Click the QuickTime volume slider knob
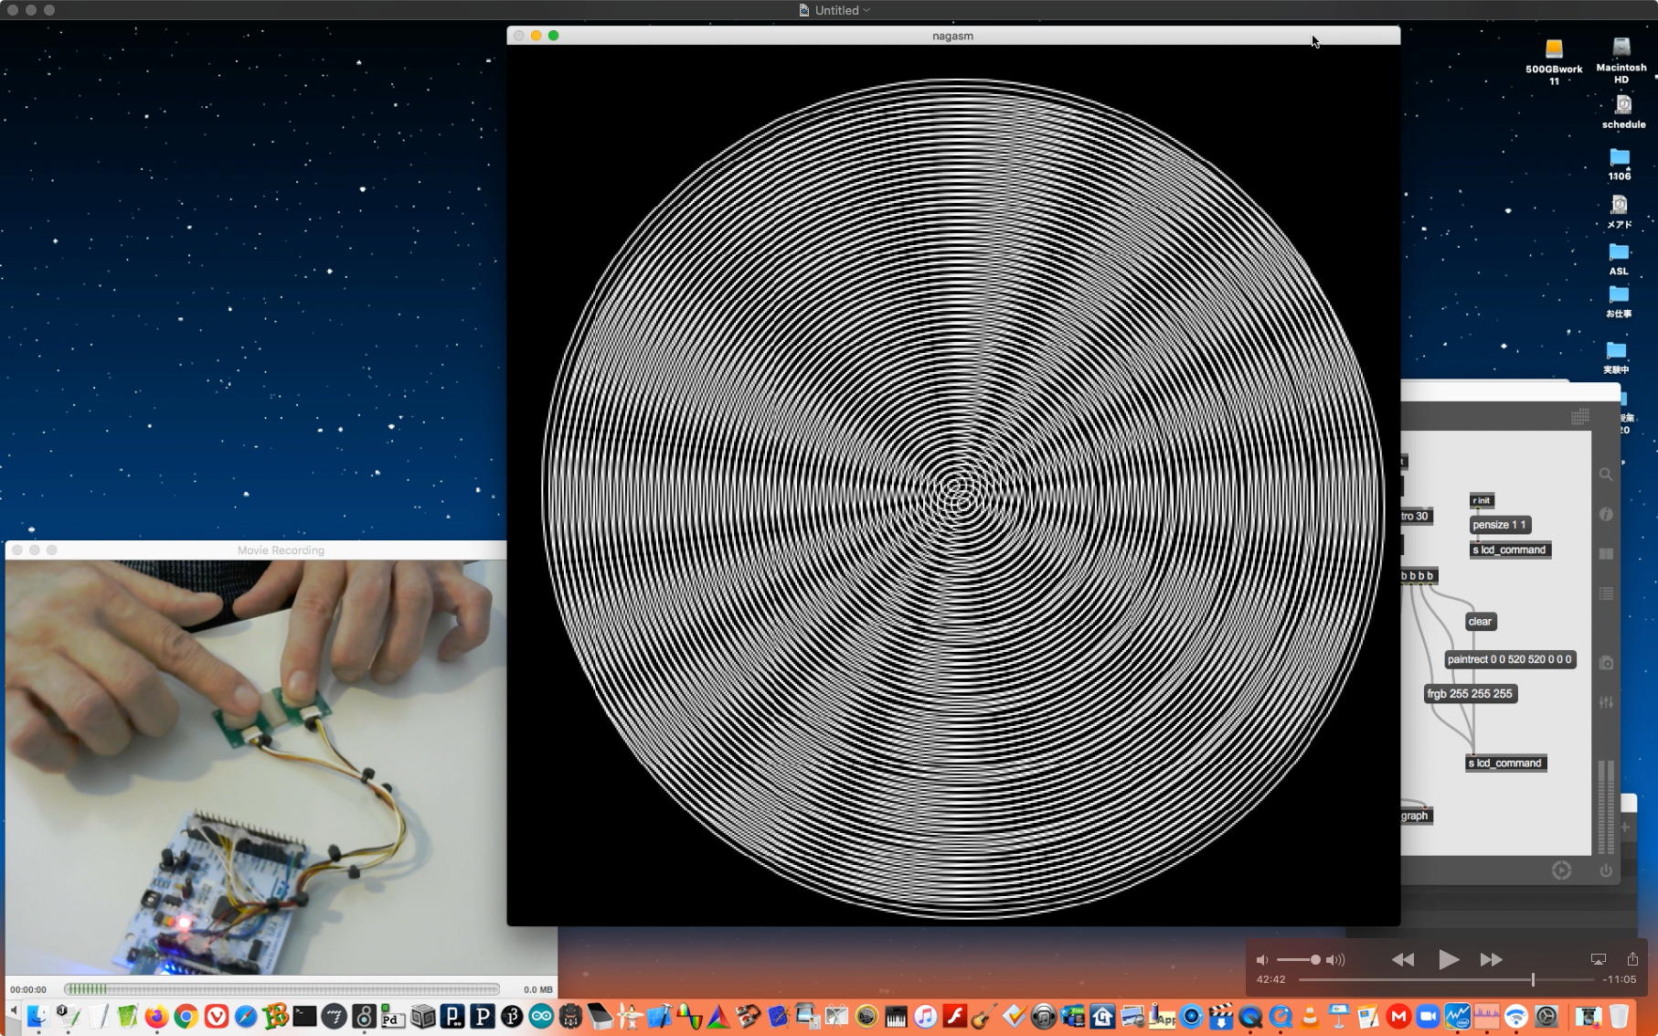Image resolution: width=1658 pixels, height=1036 pixels. (1315, 959)
